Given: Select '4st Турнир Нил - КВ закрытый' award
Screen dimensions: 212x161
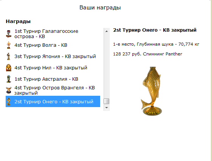Looking at the screenshot, I should click(x=53, y=67).
